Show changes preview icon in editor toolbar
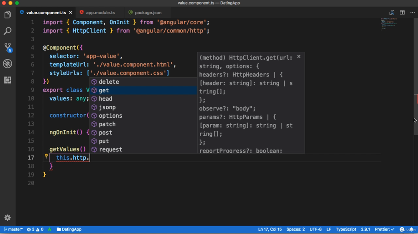 pyautogui.click(x=392, y=13)
